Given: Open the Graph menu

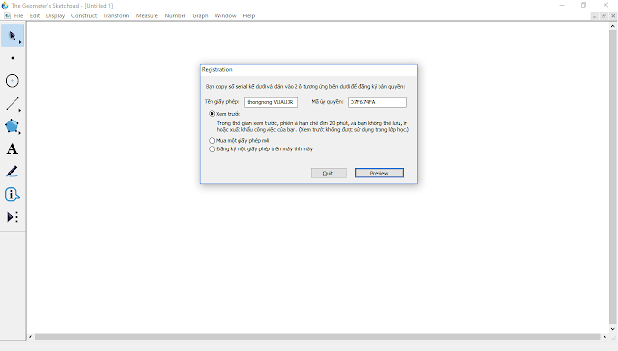Looking at the screenshot, I should pos(200,15).
